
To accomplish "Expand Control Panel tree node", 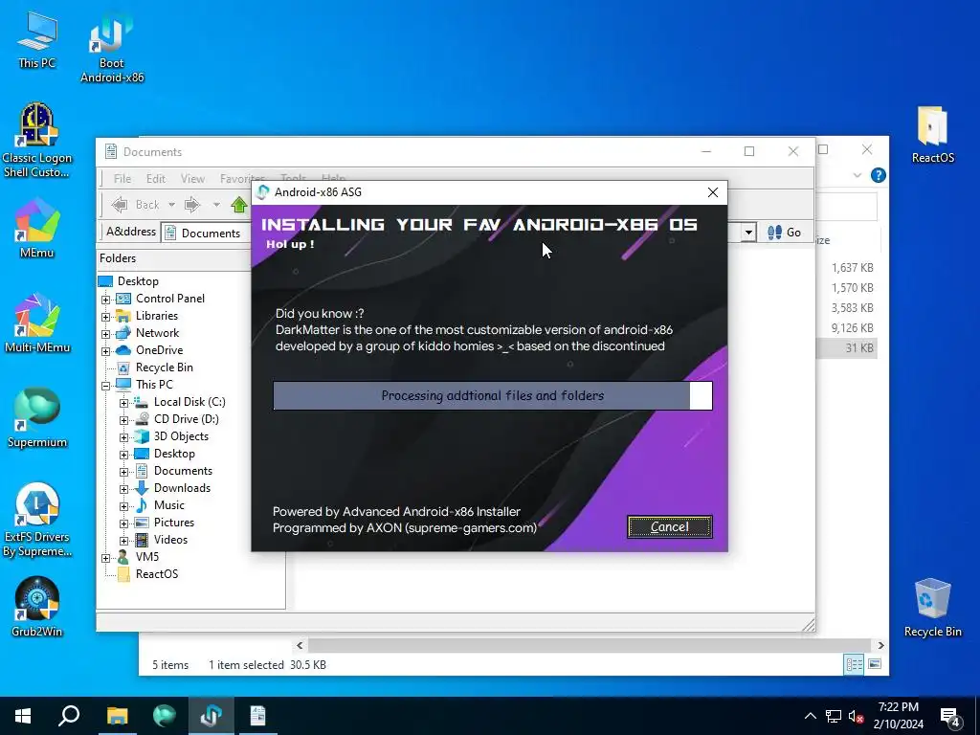I will [x=105, y=300].
